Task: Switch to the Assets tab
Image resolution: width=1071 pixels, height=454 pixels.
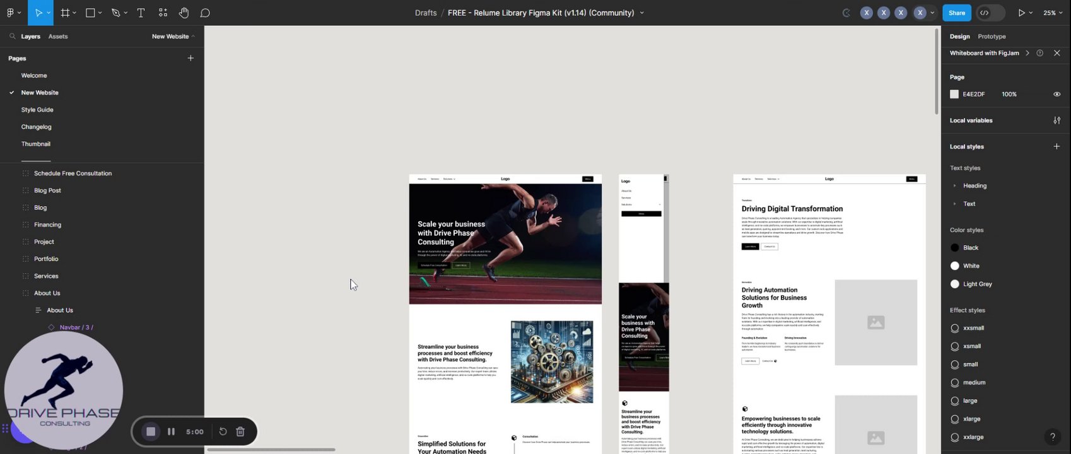Action: (58, 37)
